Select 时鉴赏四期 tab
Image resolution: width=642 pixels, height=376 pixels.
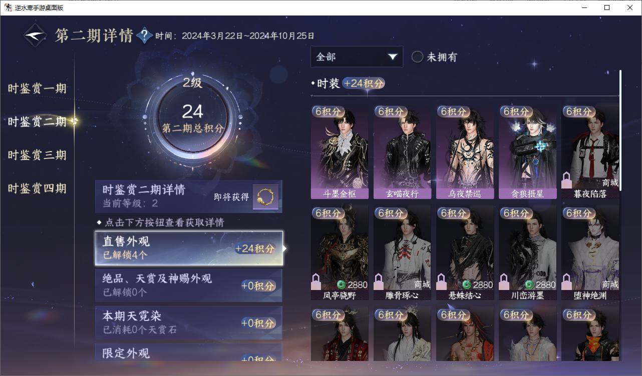37,188
